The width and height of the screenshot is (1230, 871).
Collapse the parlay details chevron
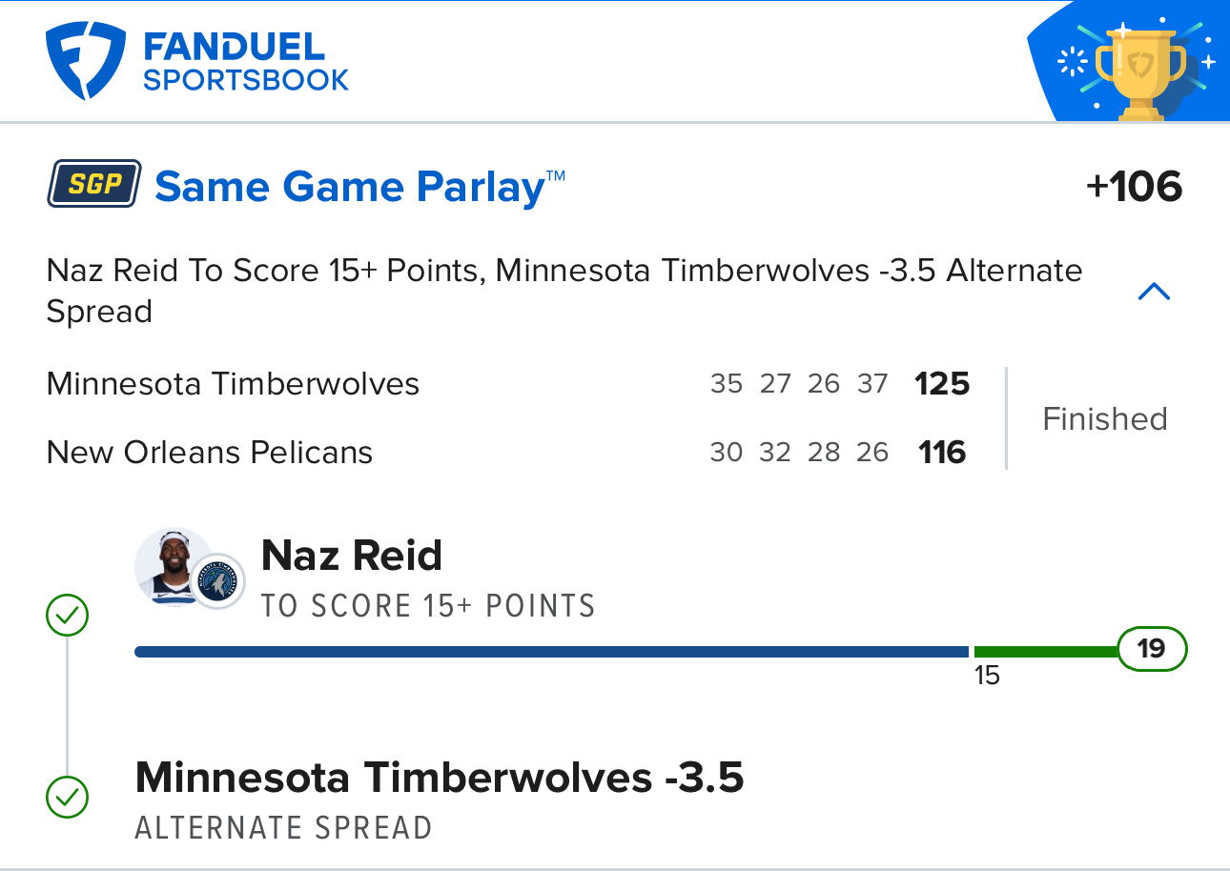(1154, 292)
